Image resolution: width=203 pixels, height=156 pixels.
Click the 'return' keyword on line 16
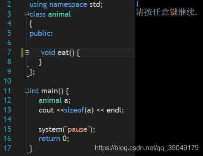click(x=49, y=139)
